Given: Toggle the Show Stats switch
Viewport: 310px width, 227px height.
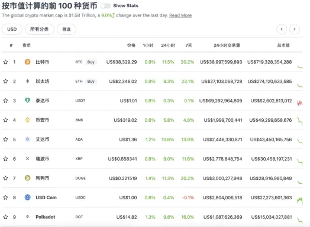Looking at the screenshot, I should [105, 6].
